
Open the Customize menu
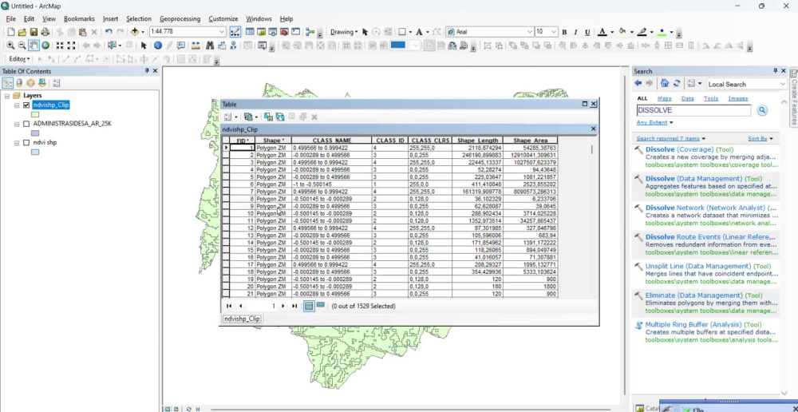[223, 19]
